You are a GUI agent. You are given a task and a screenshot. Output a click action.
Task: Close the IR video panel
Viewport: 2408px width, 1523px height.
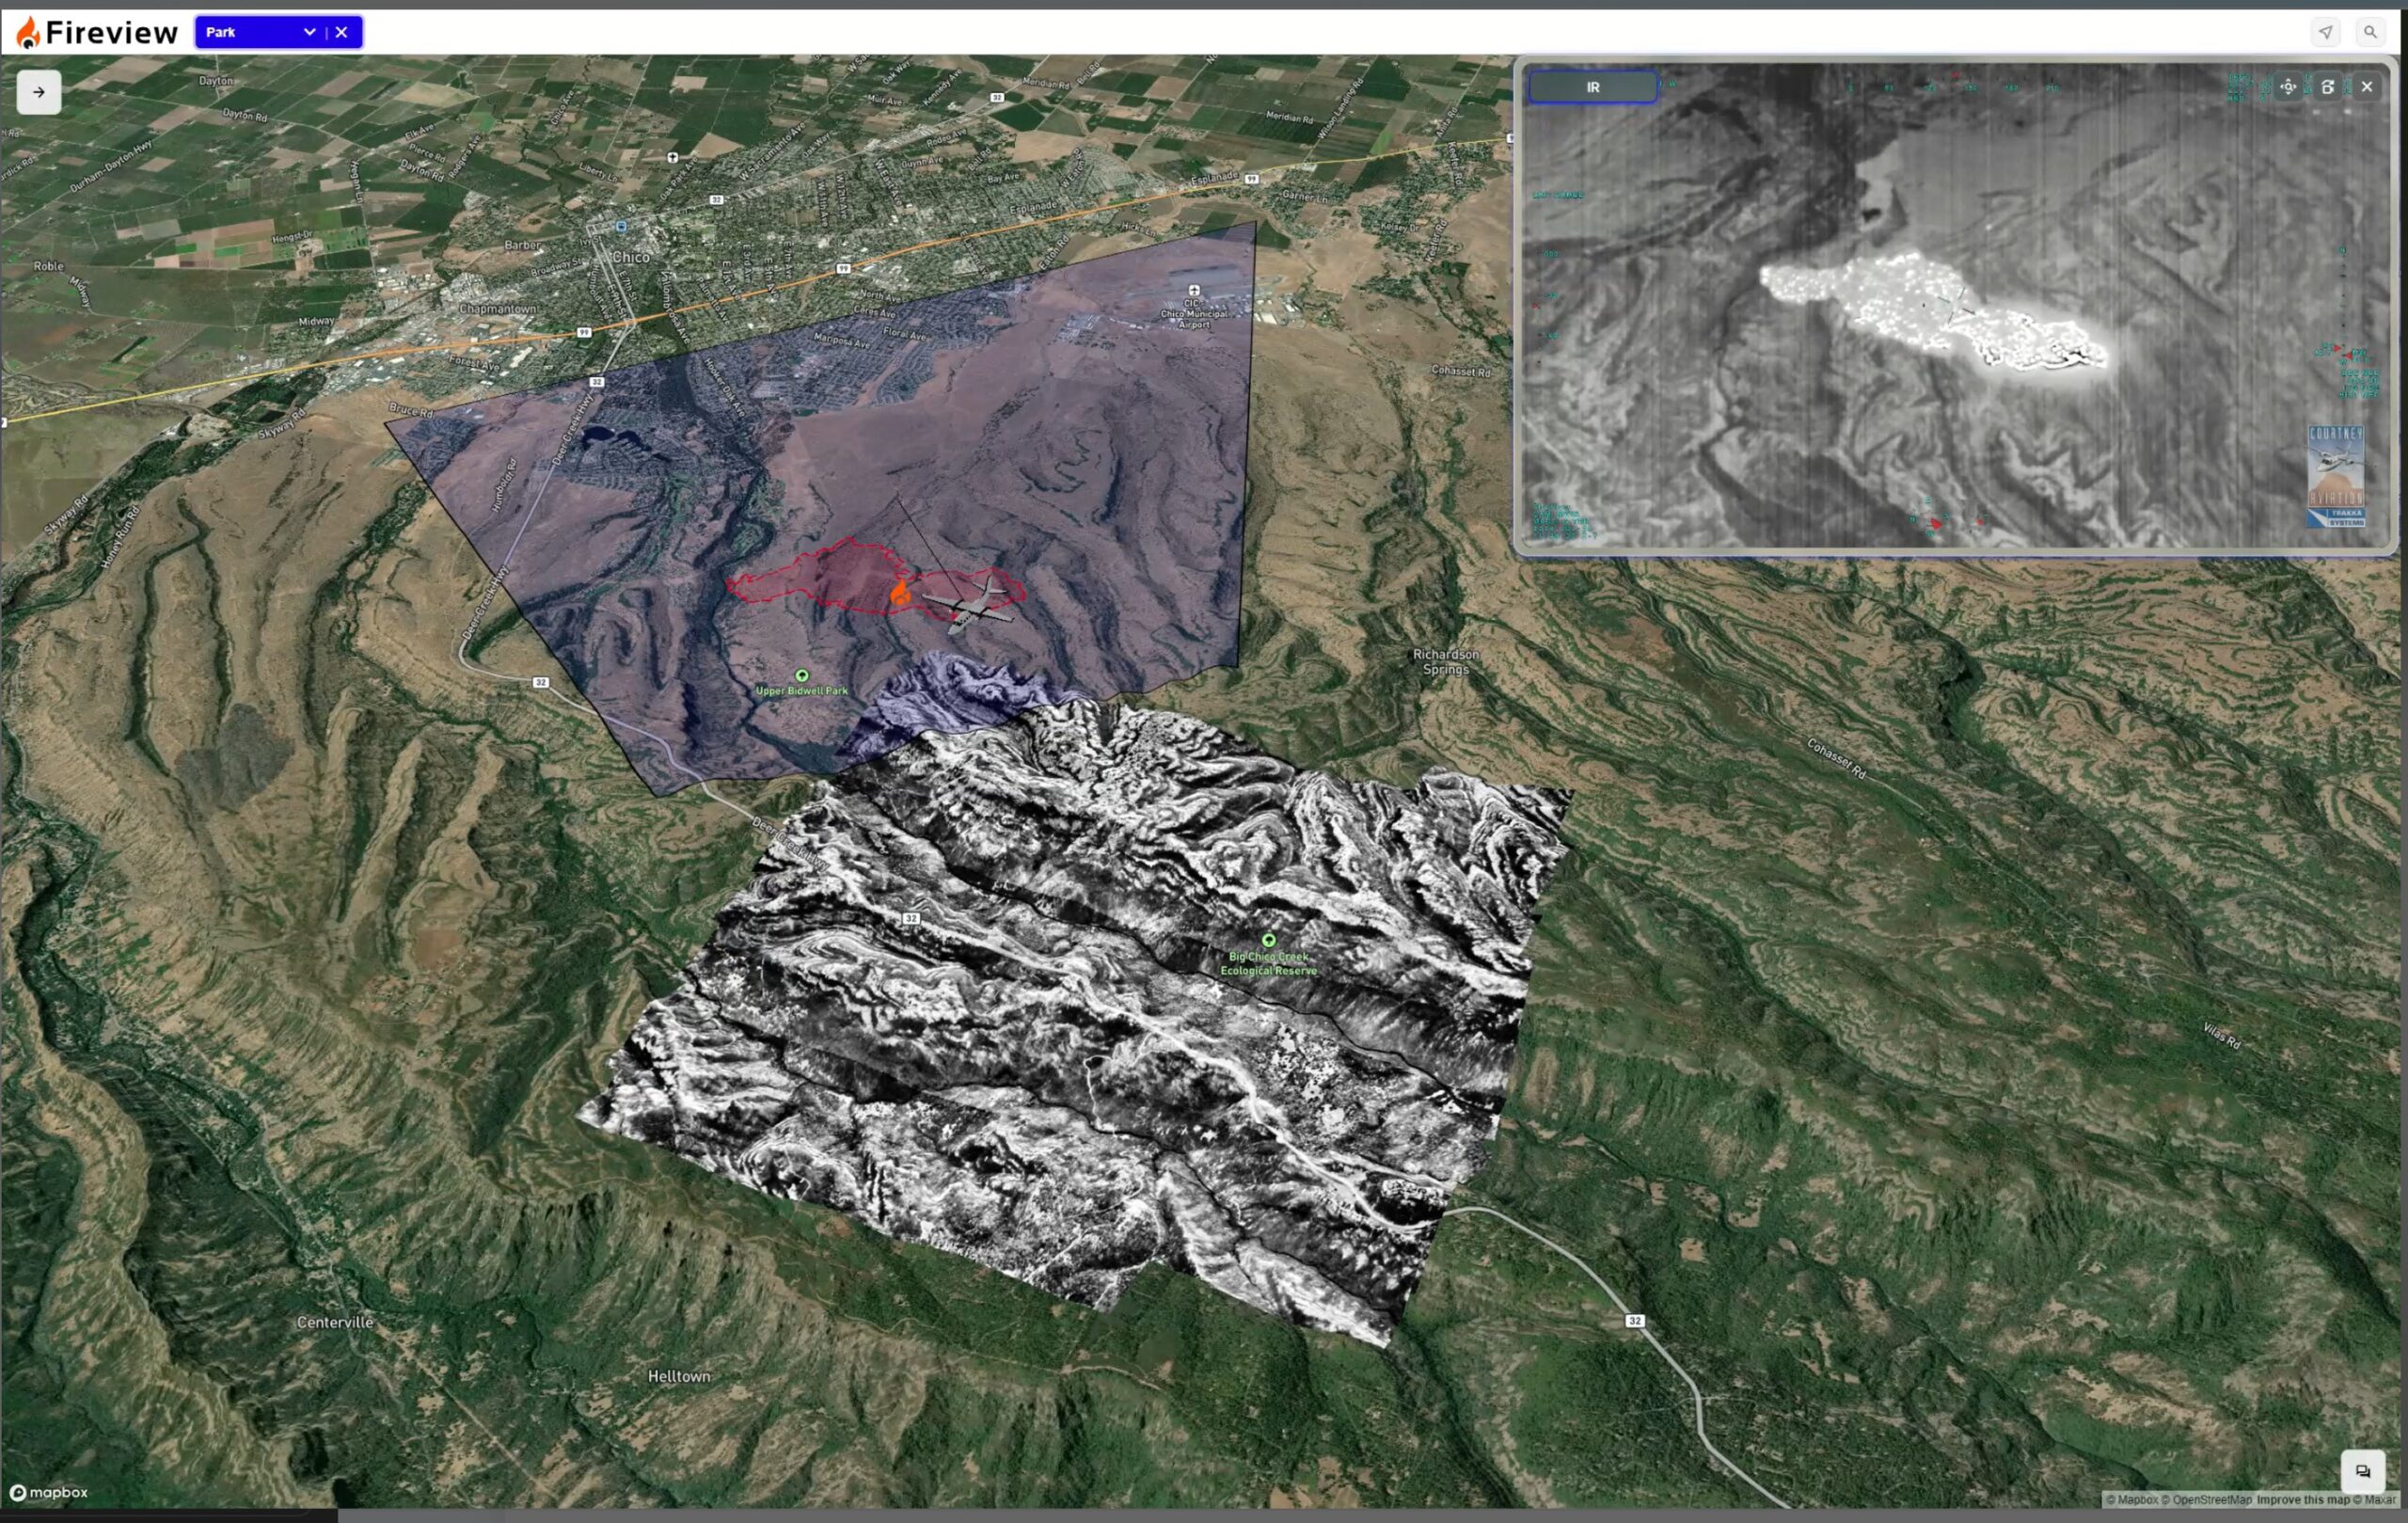pos(2366,87)
